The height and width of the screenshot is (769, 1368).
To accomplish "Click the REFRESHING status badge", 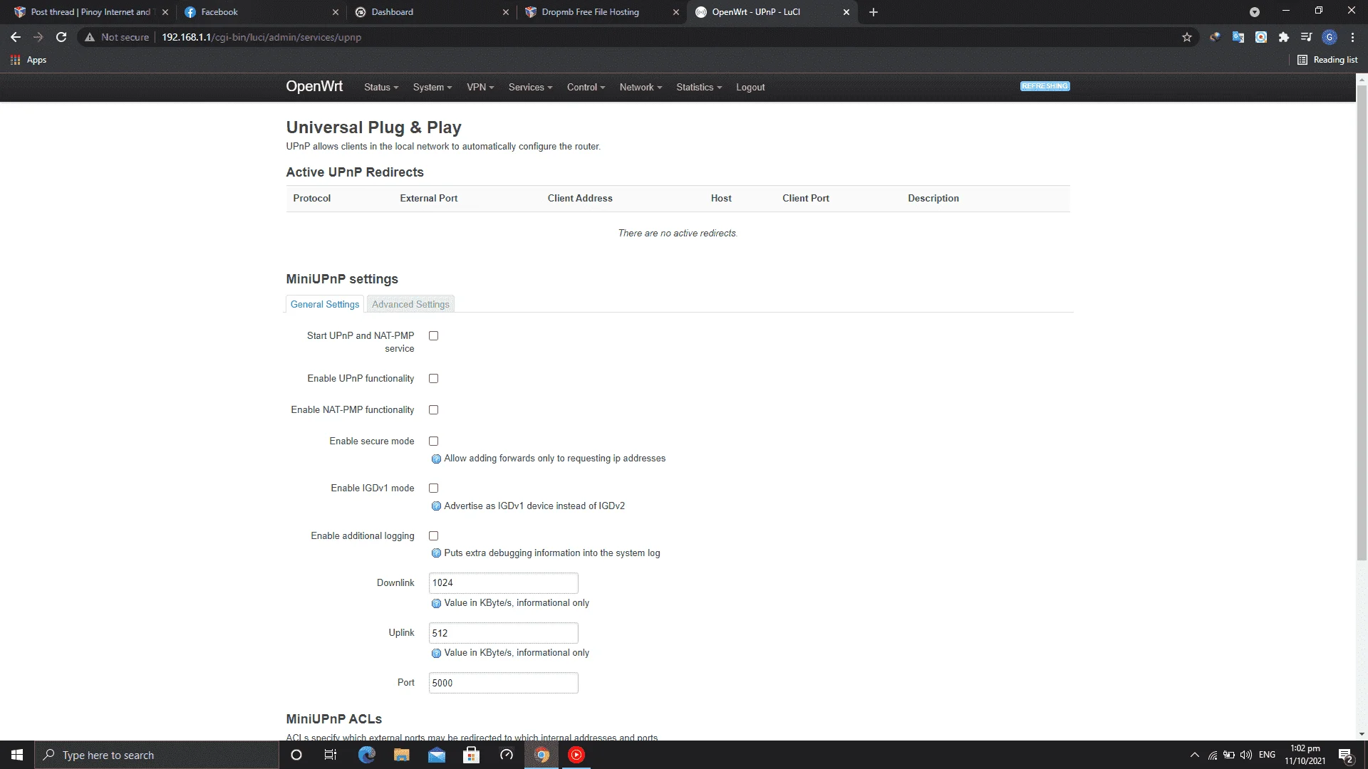I will tap(1045, 86).
